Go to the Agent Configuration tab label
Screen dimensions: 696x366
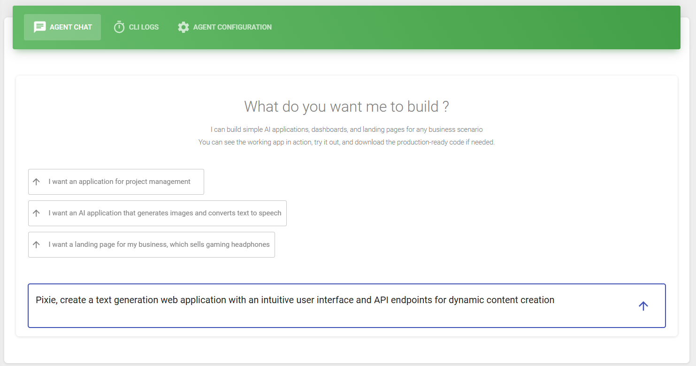(x=232, y=27)
